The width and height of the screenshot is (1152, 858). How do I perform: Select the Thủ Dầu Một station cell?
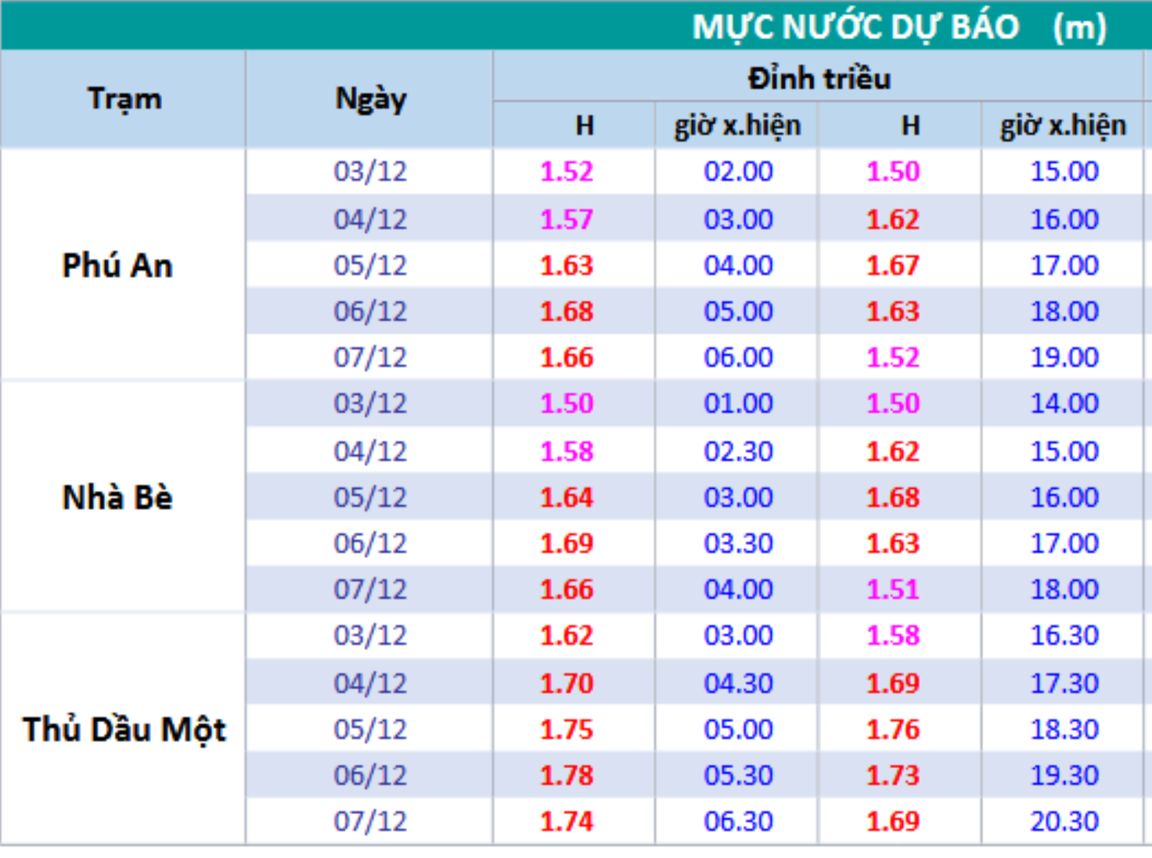point(124,729)
